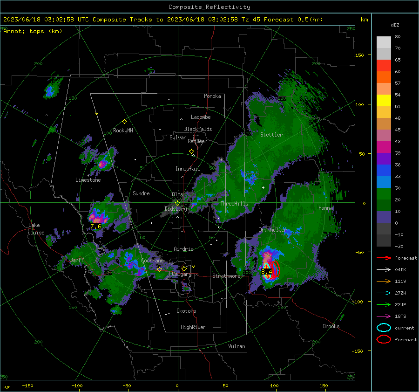Viewport: 419px width, 392px height.
Task: Pick the slate purple 10 dBZ swatch
Action: (x=384, y=217)
